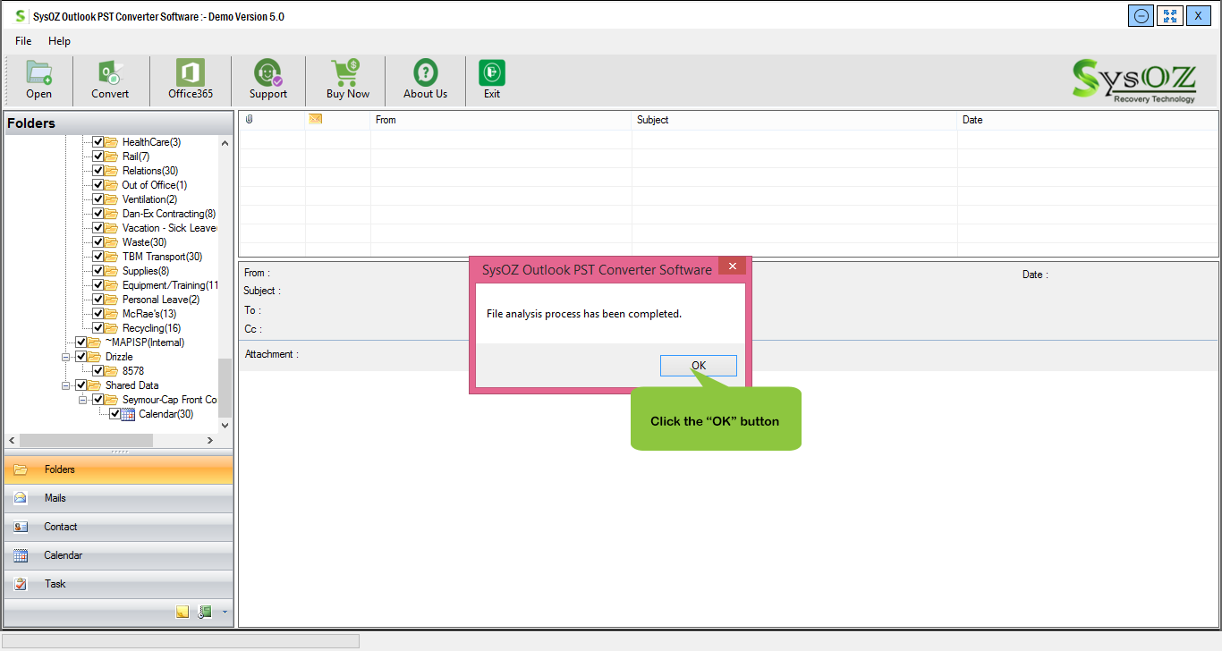
Task: Collapse the Drizzle tree node
Action: 66,357
